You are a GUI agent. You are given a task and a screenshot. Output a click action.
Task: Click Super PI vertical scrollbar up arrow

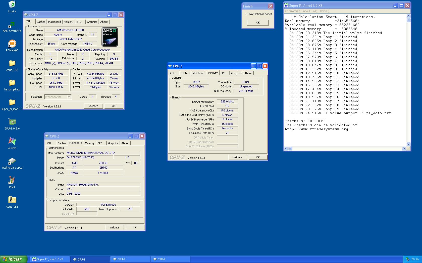click(x=408, y=16)
